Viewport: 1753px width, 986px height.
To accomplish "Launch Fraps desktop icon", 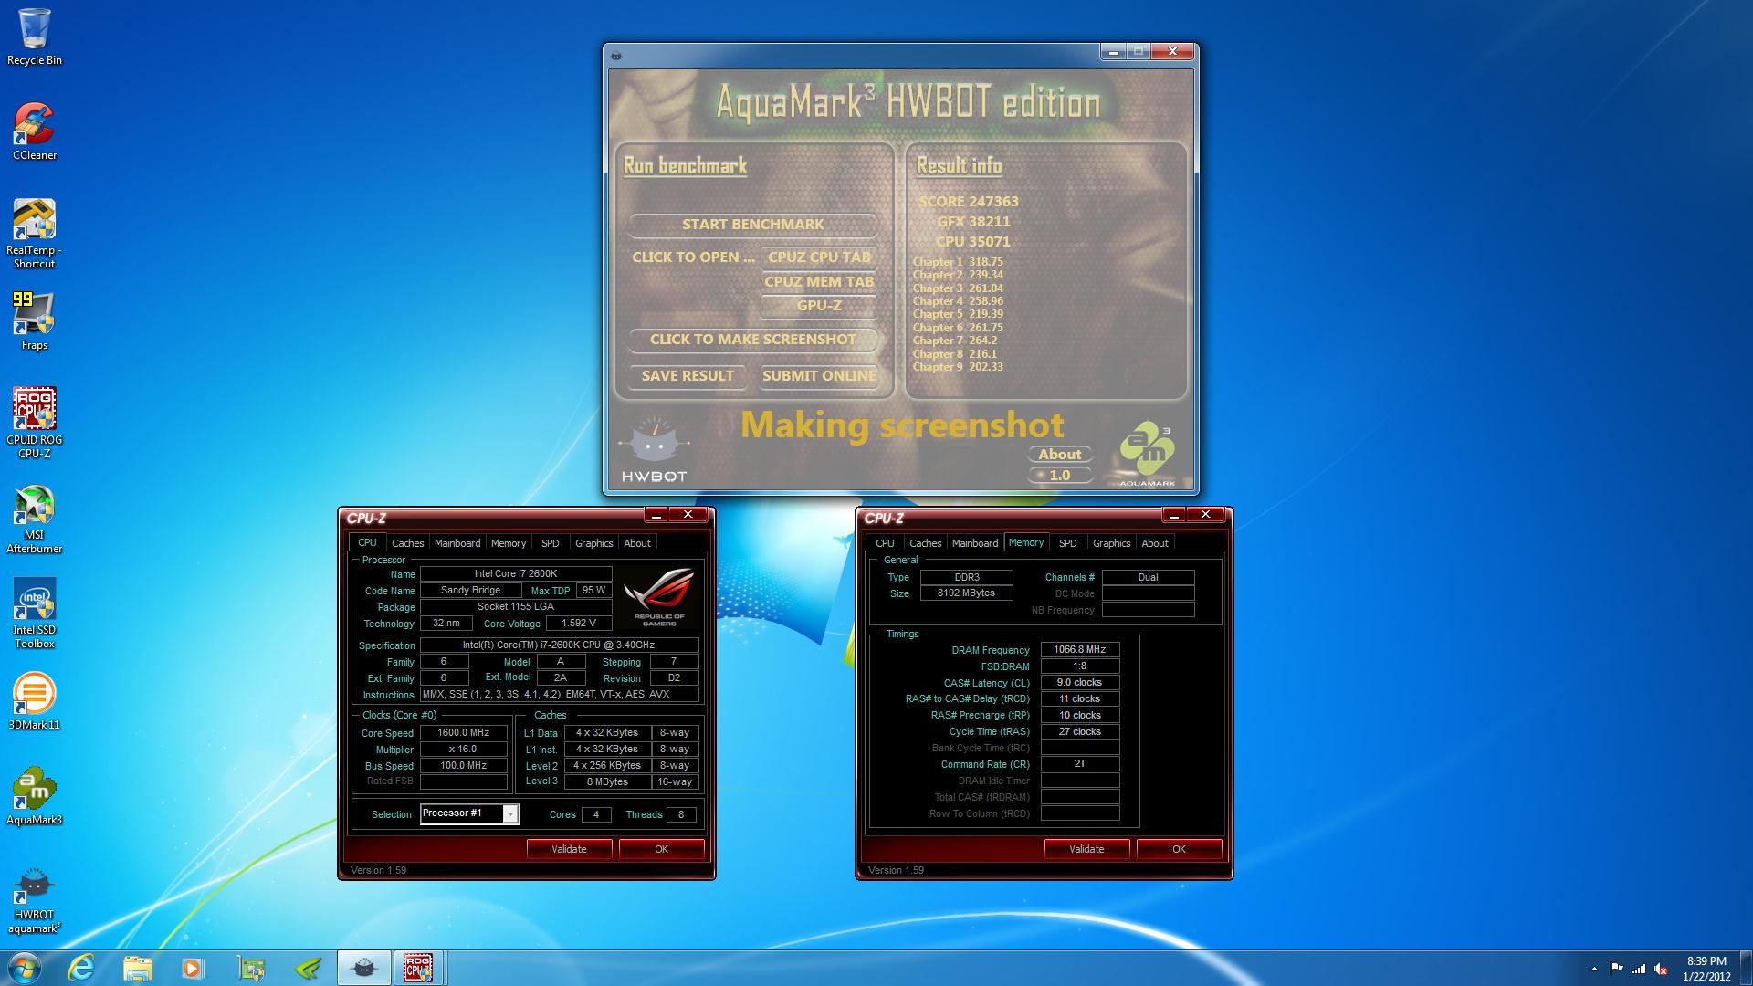I will [x=35, y=321].
